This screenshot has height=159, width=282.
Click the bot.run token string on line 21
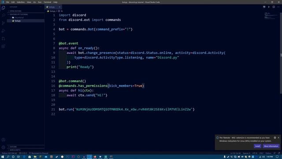(133, 109)
